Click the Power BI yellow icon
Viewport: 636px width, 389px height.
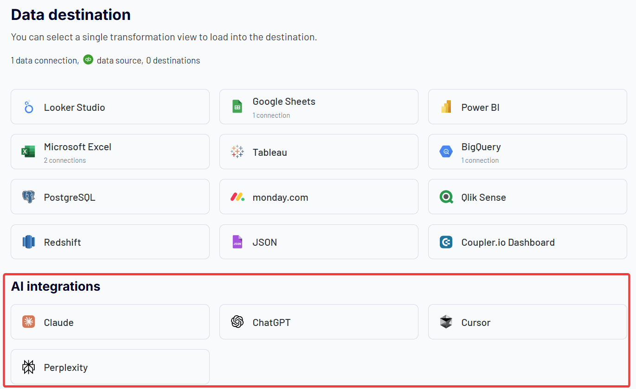(446, 107)
